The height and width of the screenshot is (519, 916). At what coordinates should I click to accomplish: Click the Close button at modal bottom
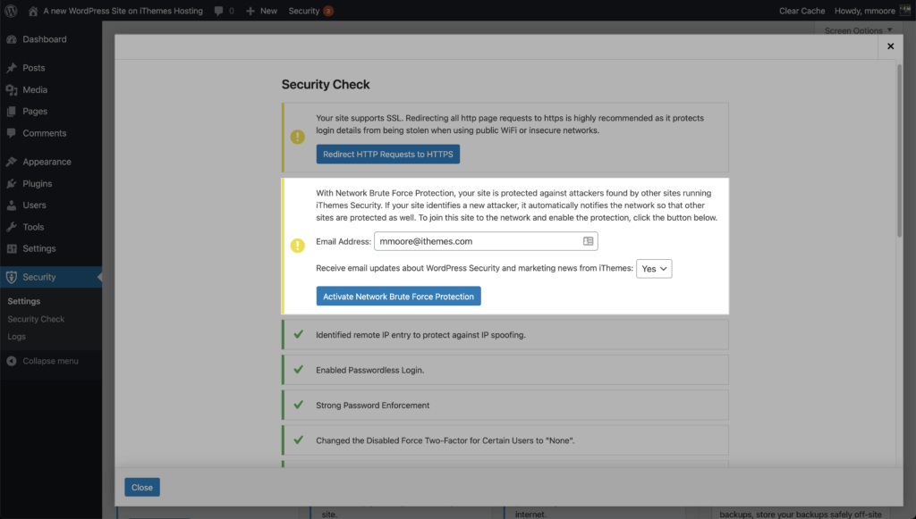point(142,488)
